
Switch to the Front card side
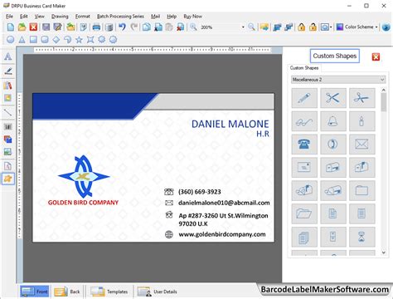(x=35, y=292)
